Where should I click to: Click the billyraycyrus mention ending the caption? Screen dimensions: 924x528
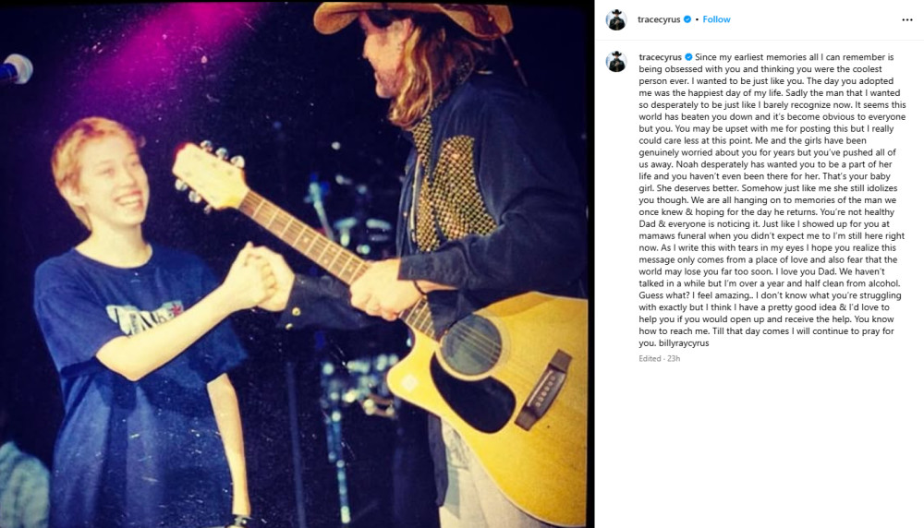click(684, 343)
